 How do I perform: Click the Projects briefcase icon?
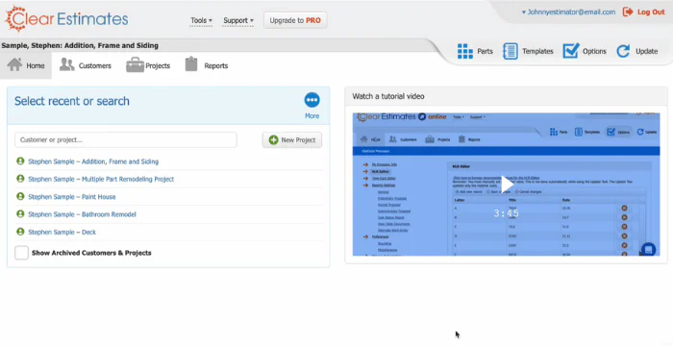point(135,64)
